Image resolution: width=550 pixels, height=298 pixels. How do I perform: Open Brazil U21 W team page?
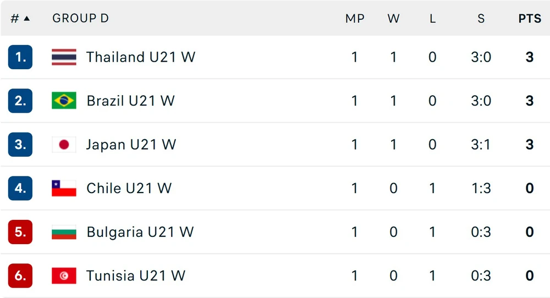point(130,101)
